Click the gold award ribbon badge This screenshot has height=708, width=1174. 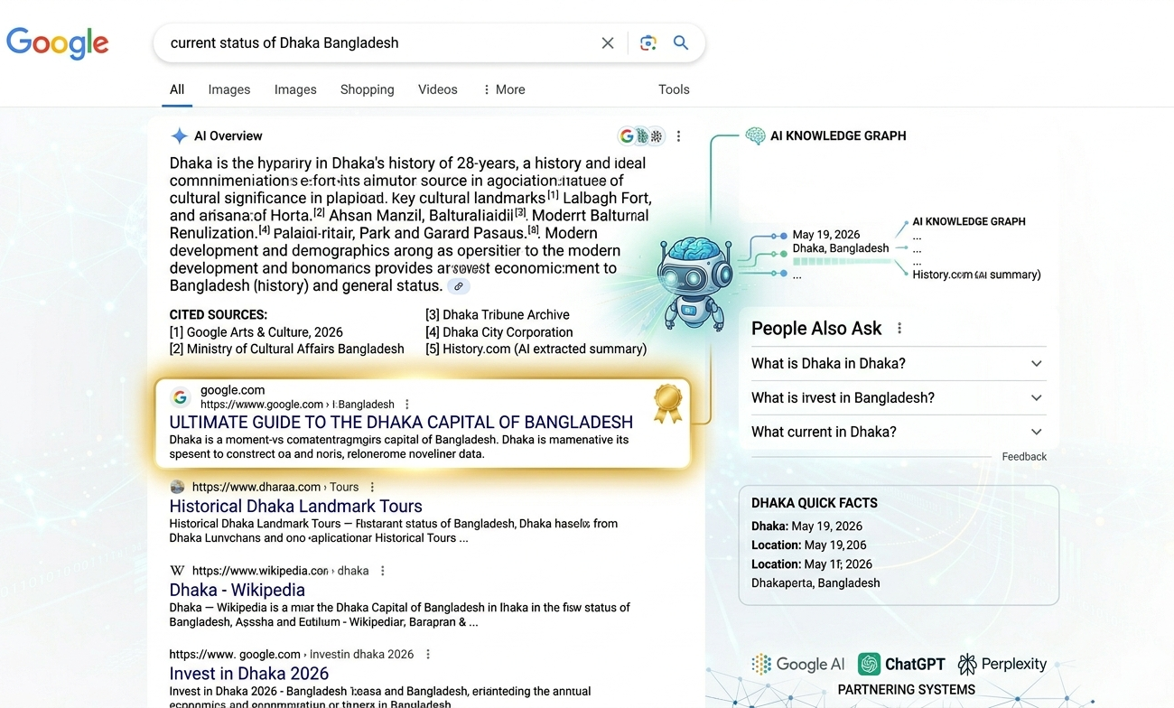point(667,403)
